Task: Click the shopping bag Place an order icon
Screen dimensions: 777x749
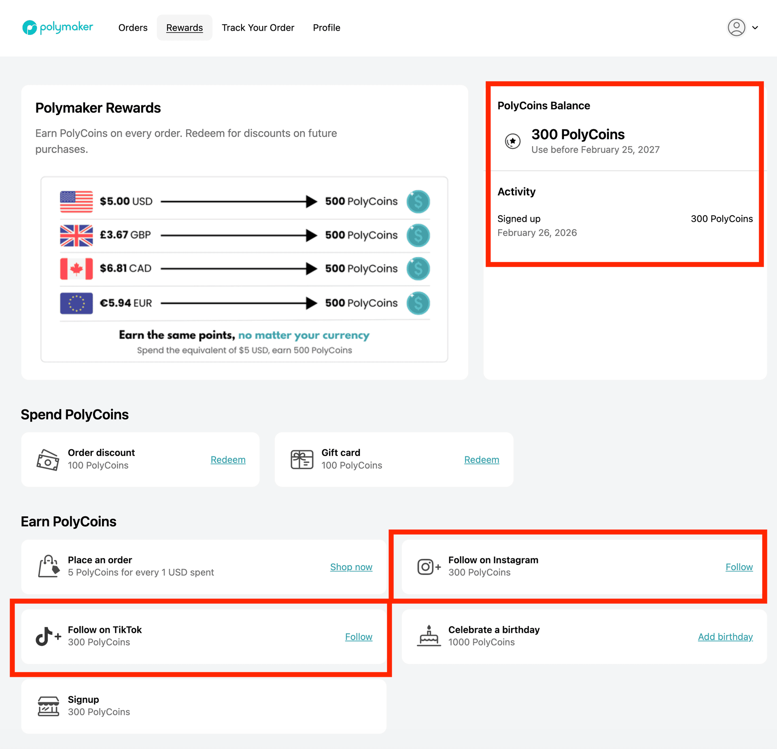Action: [x=49, y=566]
